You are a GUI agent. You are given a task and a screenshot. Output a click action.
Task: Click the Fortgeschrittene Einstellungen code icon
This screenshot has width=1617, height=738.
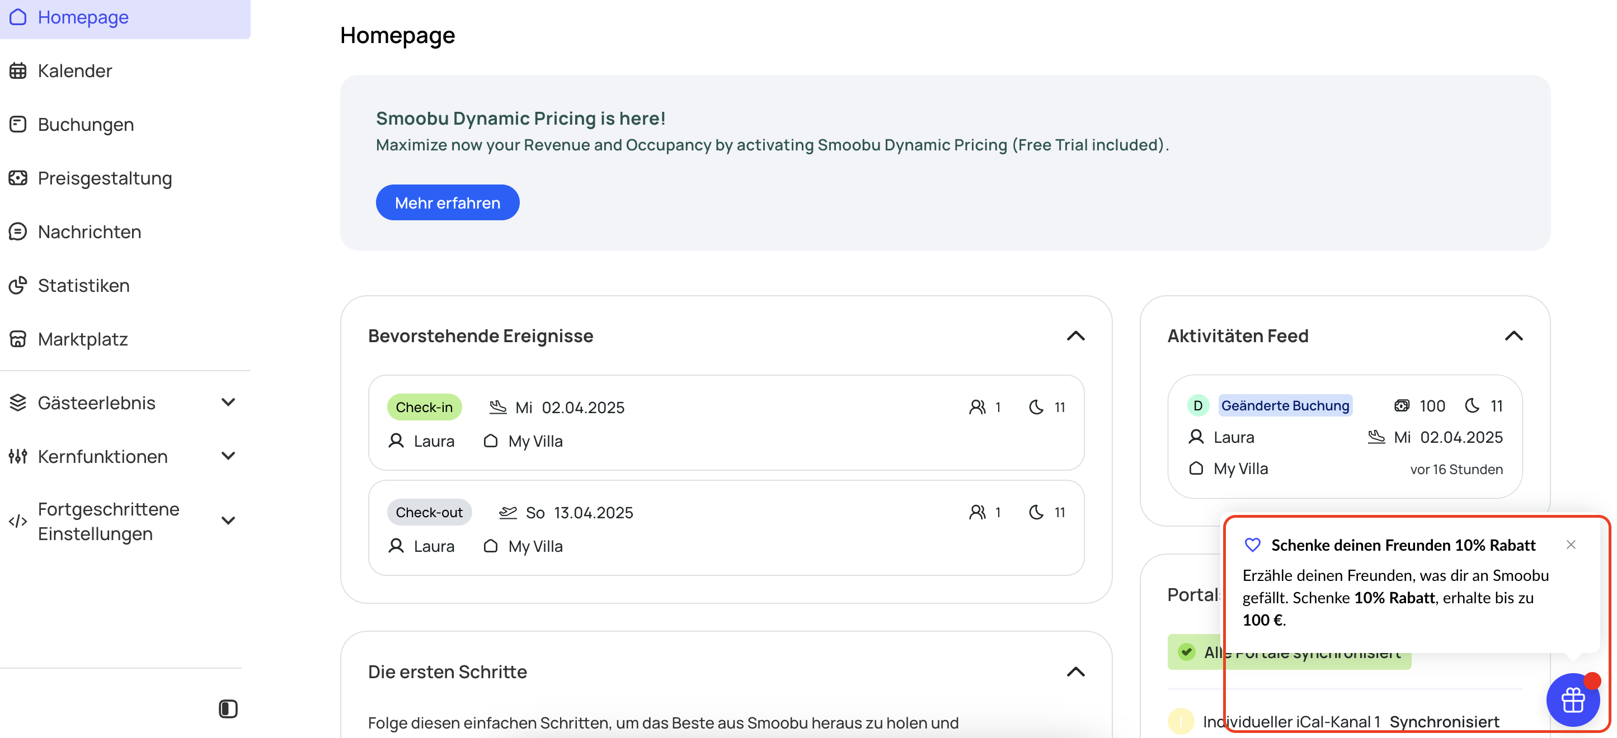click(17, 521)
